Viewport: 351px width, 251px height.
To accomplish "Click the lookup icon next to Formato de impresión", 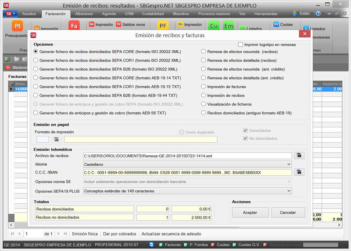I will pyautogui.click(x=56, y=139).
